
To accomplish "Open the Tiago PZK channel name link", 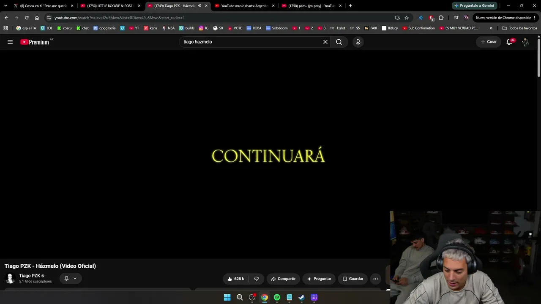I will pyautogui.click(x=30, y=276).
